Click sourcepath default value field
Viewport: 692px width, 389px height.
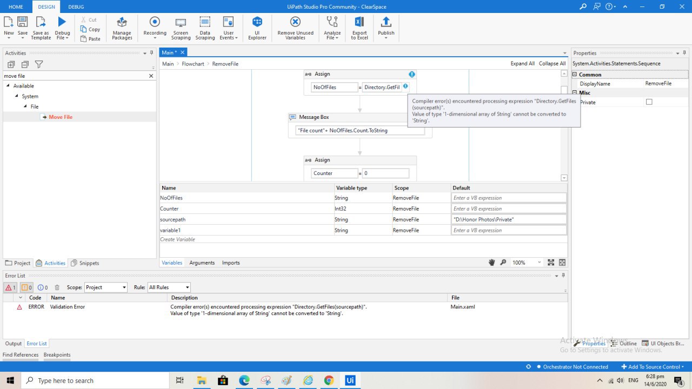coord(509,219)
